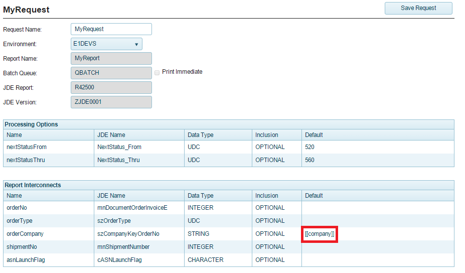Click the Processing Options section header
Viewport: 465px width, 273px height.
pyautogui.click(x=31, y=124)
